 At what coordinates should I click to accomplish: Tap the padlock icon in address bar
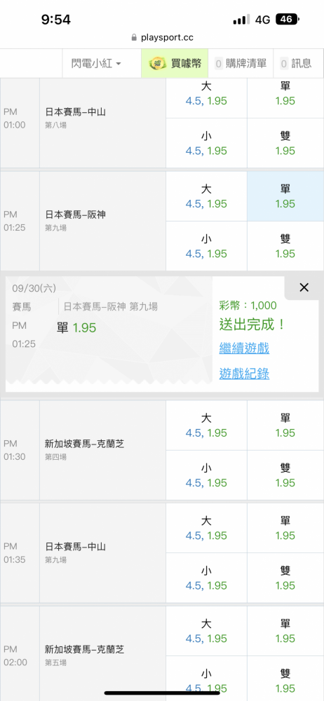[133, 38]
